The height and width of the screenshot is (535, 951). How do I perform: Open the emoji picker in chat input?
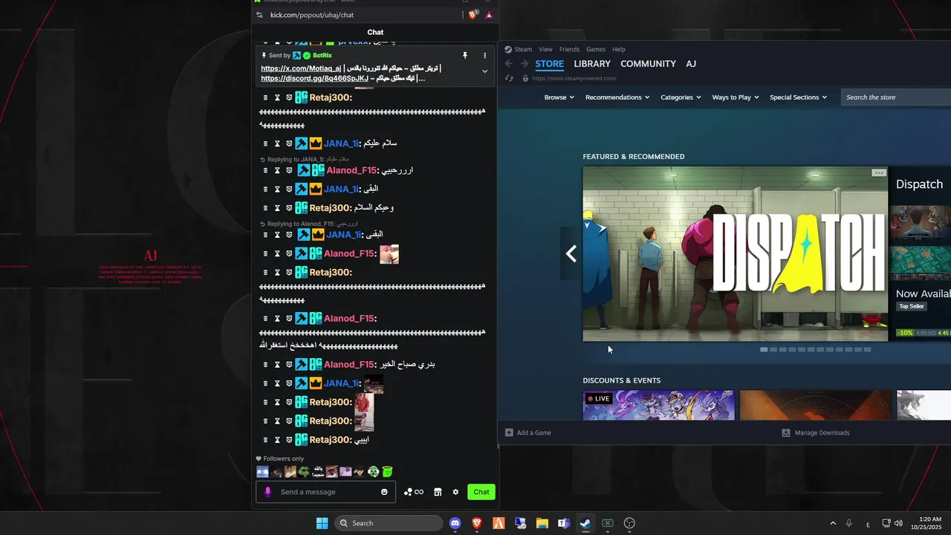[384, 492]
